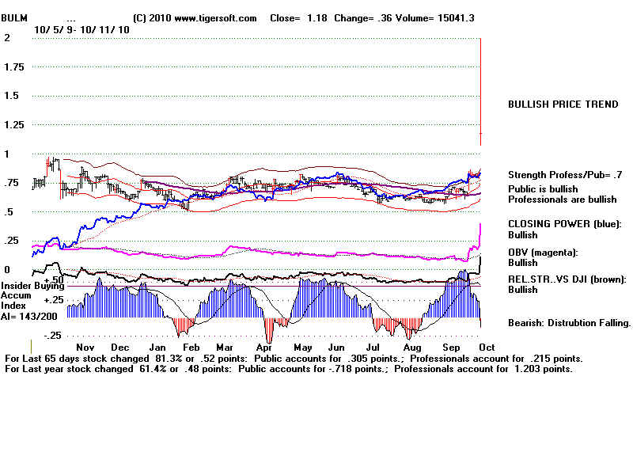Click the Jun month label
The height and width of the screenshot is (475, 633).
click(336, 348)
